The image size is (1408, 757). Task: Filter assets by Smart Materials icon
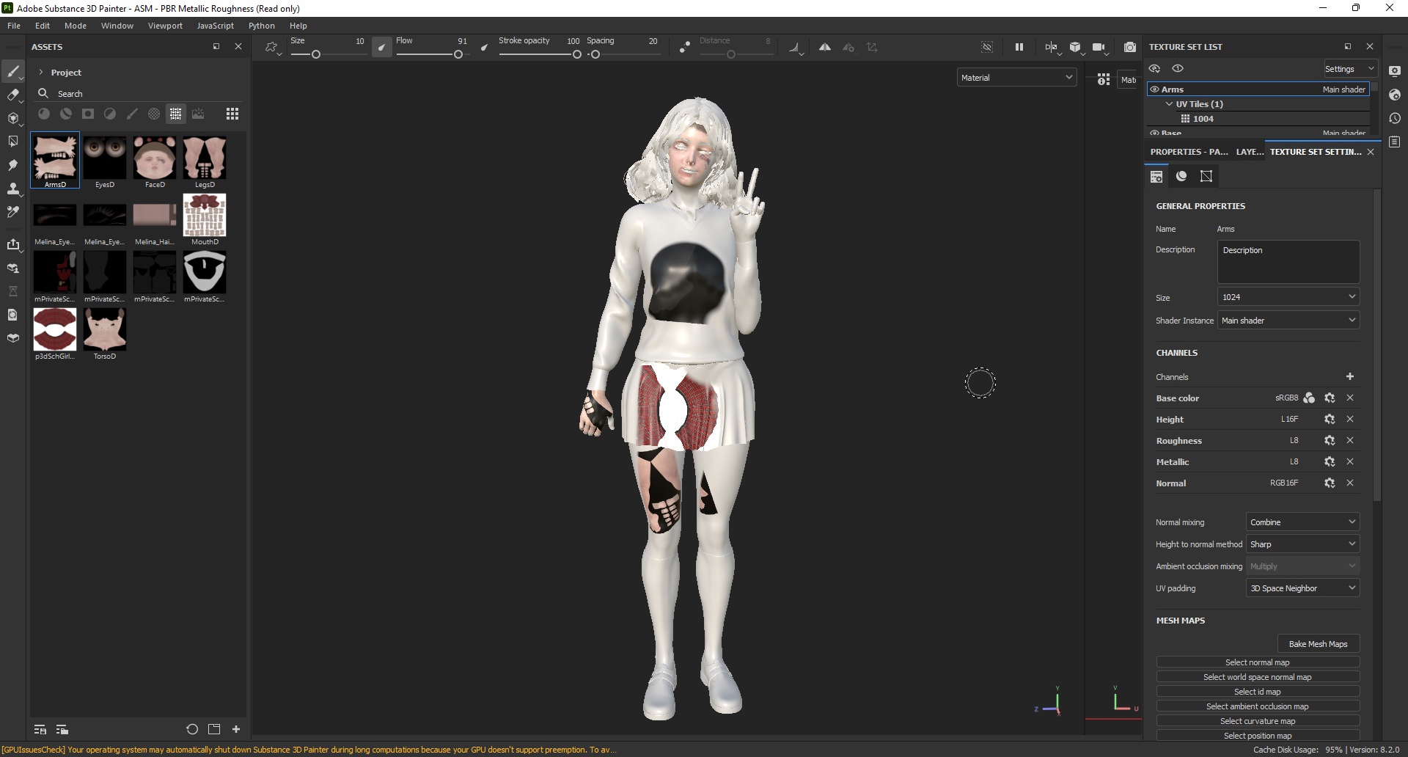(66, 114)
